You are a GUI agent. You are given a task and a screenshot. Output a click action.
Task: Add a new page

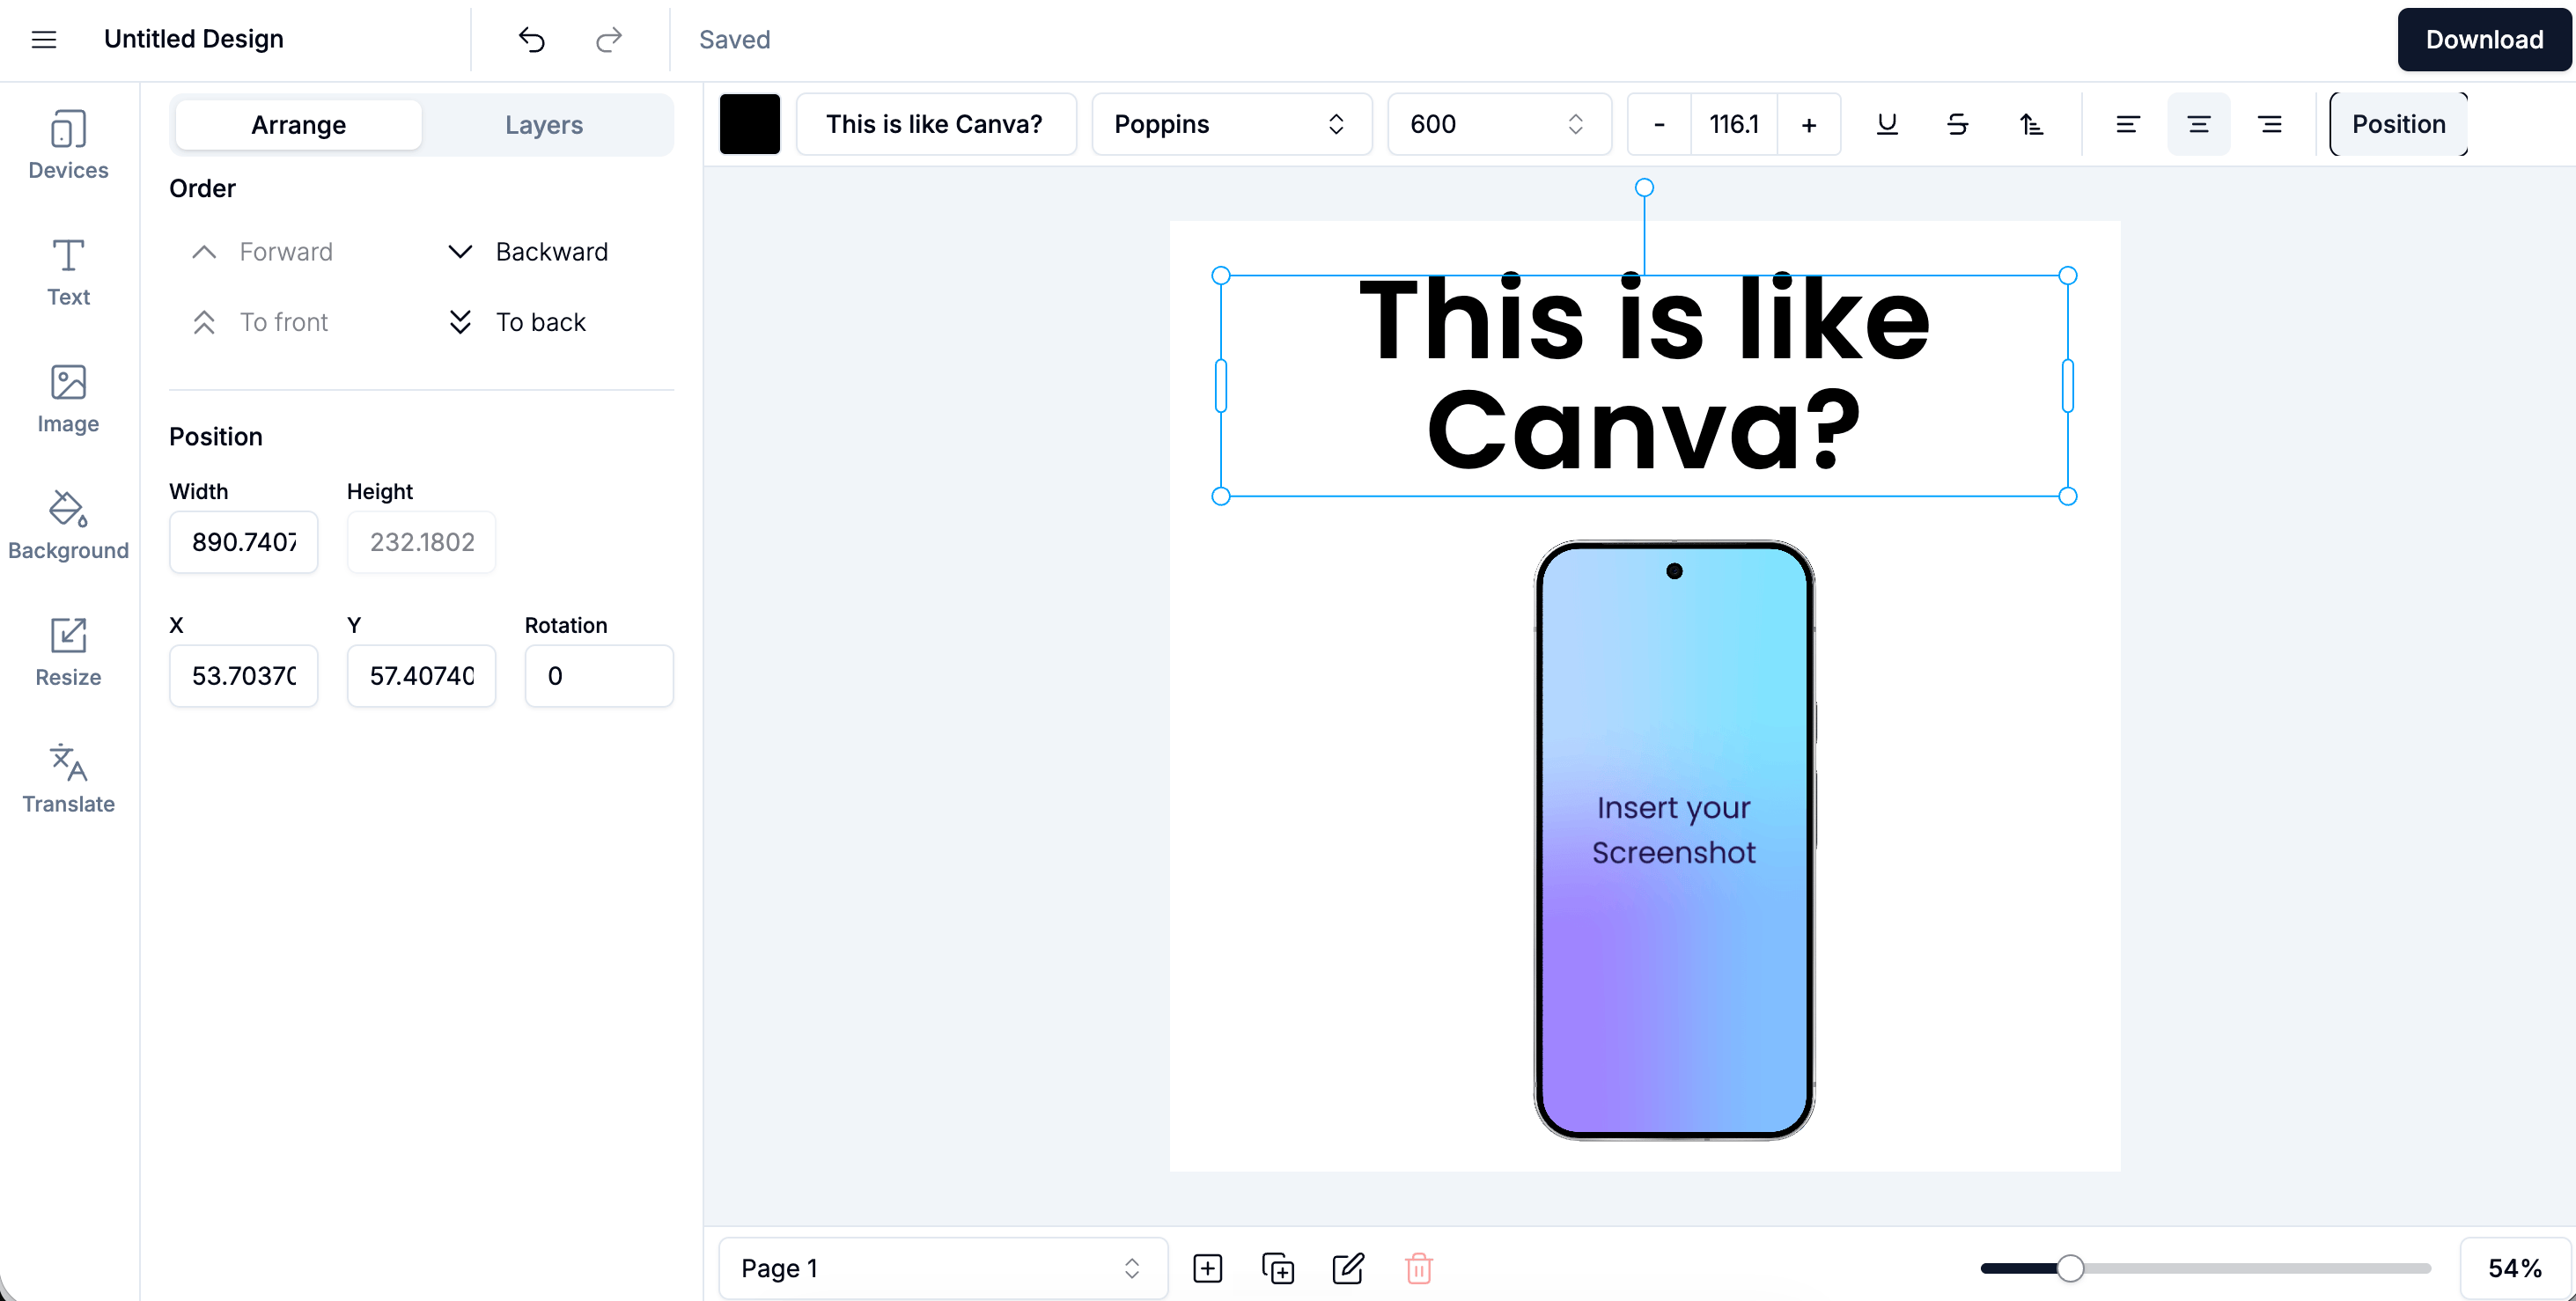point(1207,1268)
